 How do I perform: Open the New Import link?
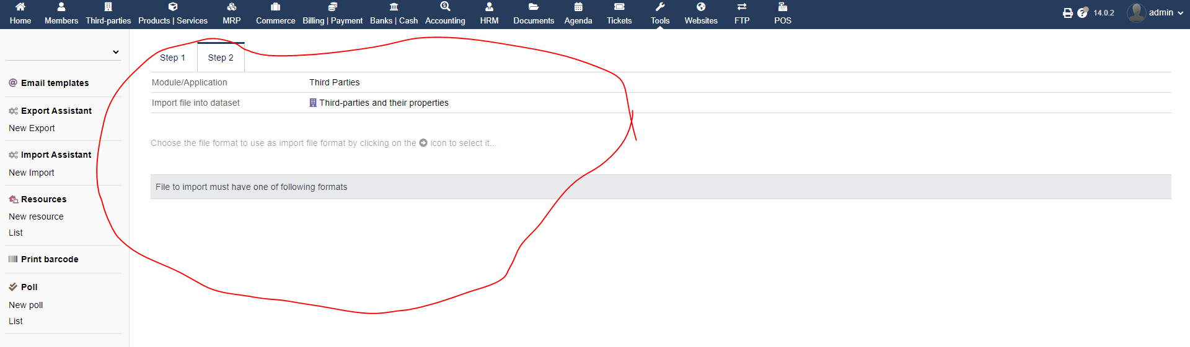[32, 173]
